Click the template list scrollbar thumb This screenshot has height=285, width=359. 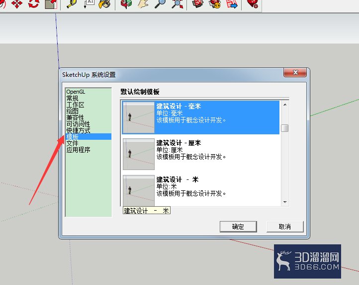pos(285,128)
